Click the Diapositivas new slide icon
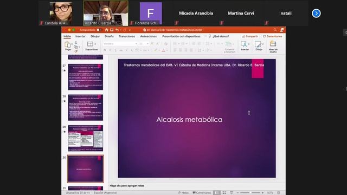Screen dimensions: 347x195 [90, 44]
